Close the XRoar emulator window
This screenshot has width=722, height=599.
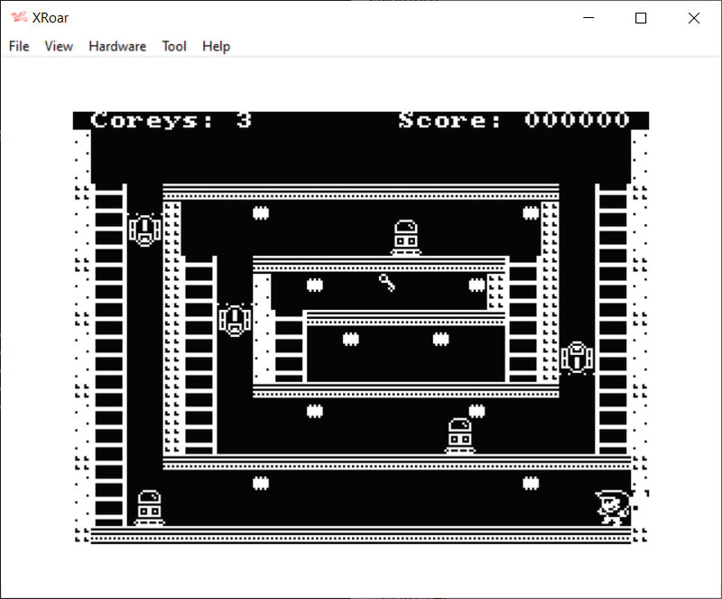point(693,18)
